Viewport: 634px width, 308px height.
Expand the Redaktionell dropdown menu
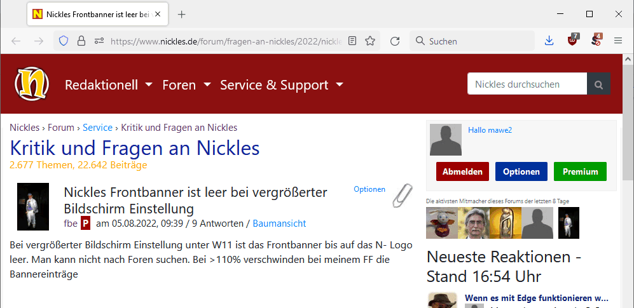109,84
